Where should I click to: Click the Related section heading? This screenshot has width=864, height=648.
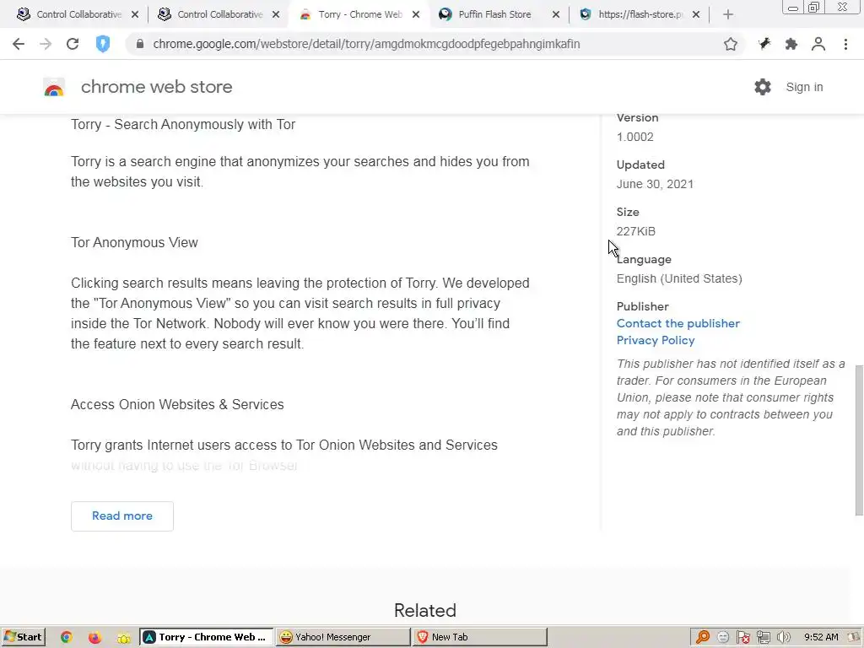pos(425,611)
